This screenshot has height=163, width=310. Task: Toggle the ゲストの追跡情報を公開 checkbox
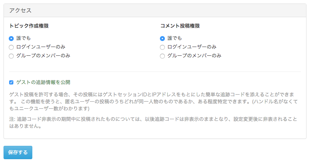click(11, 82)
